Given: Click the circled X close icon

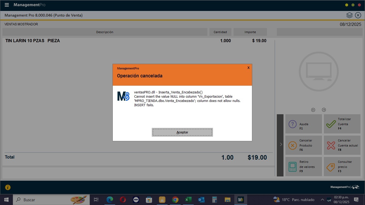Looking at the screenshot, I should (358, 15).
